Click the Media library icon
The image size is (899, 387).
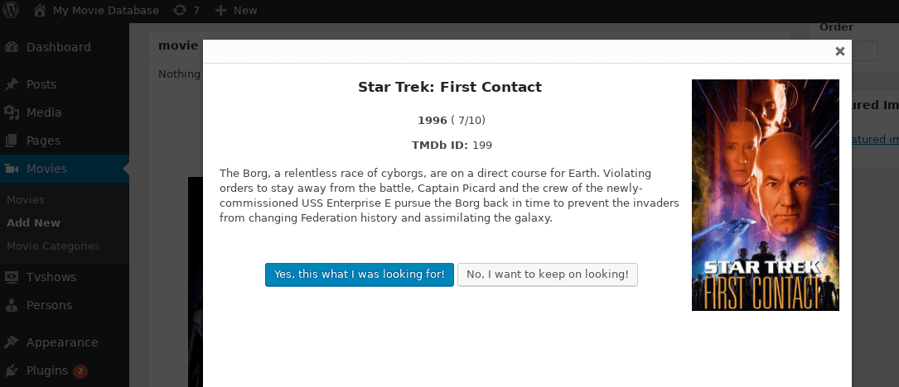pos(12,112)
